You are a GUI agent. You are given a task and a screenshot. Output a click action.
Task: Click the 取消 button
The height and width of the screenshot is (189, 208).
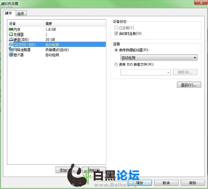[166, 183]
